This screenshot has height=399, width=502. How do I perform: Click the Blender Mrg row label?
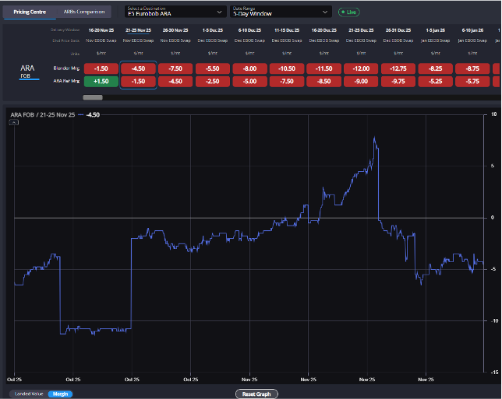[66, 68]
